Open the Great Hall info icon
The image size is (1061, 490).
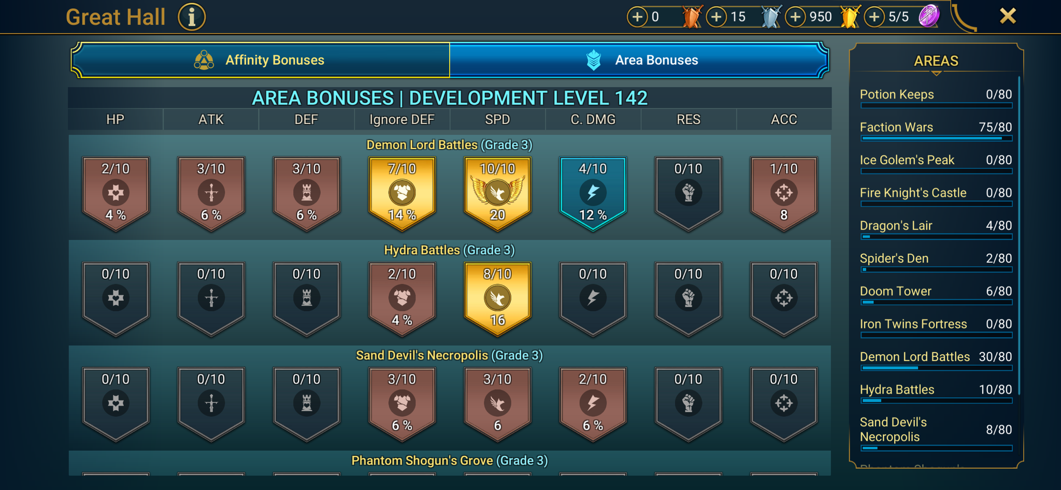click(192, 17)
